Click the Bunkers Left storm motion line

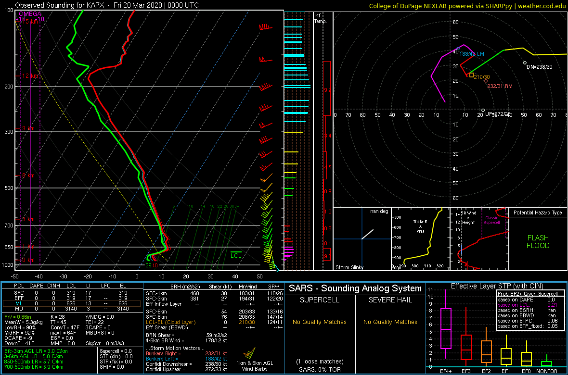(186, 359)
